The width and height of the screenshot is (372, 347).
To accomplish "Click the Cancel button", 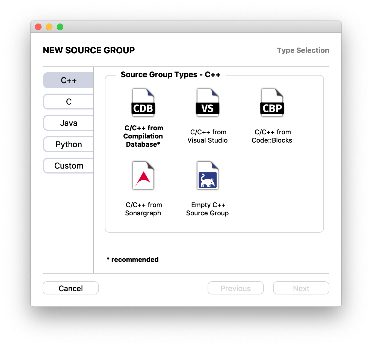I will click(71, 288).
